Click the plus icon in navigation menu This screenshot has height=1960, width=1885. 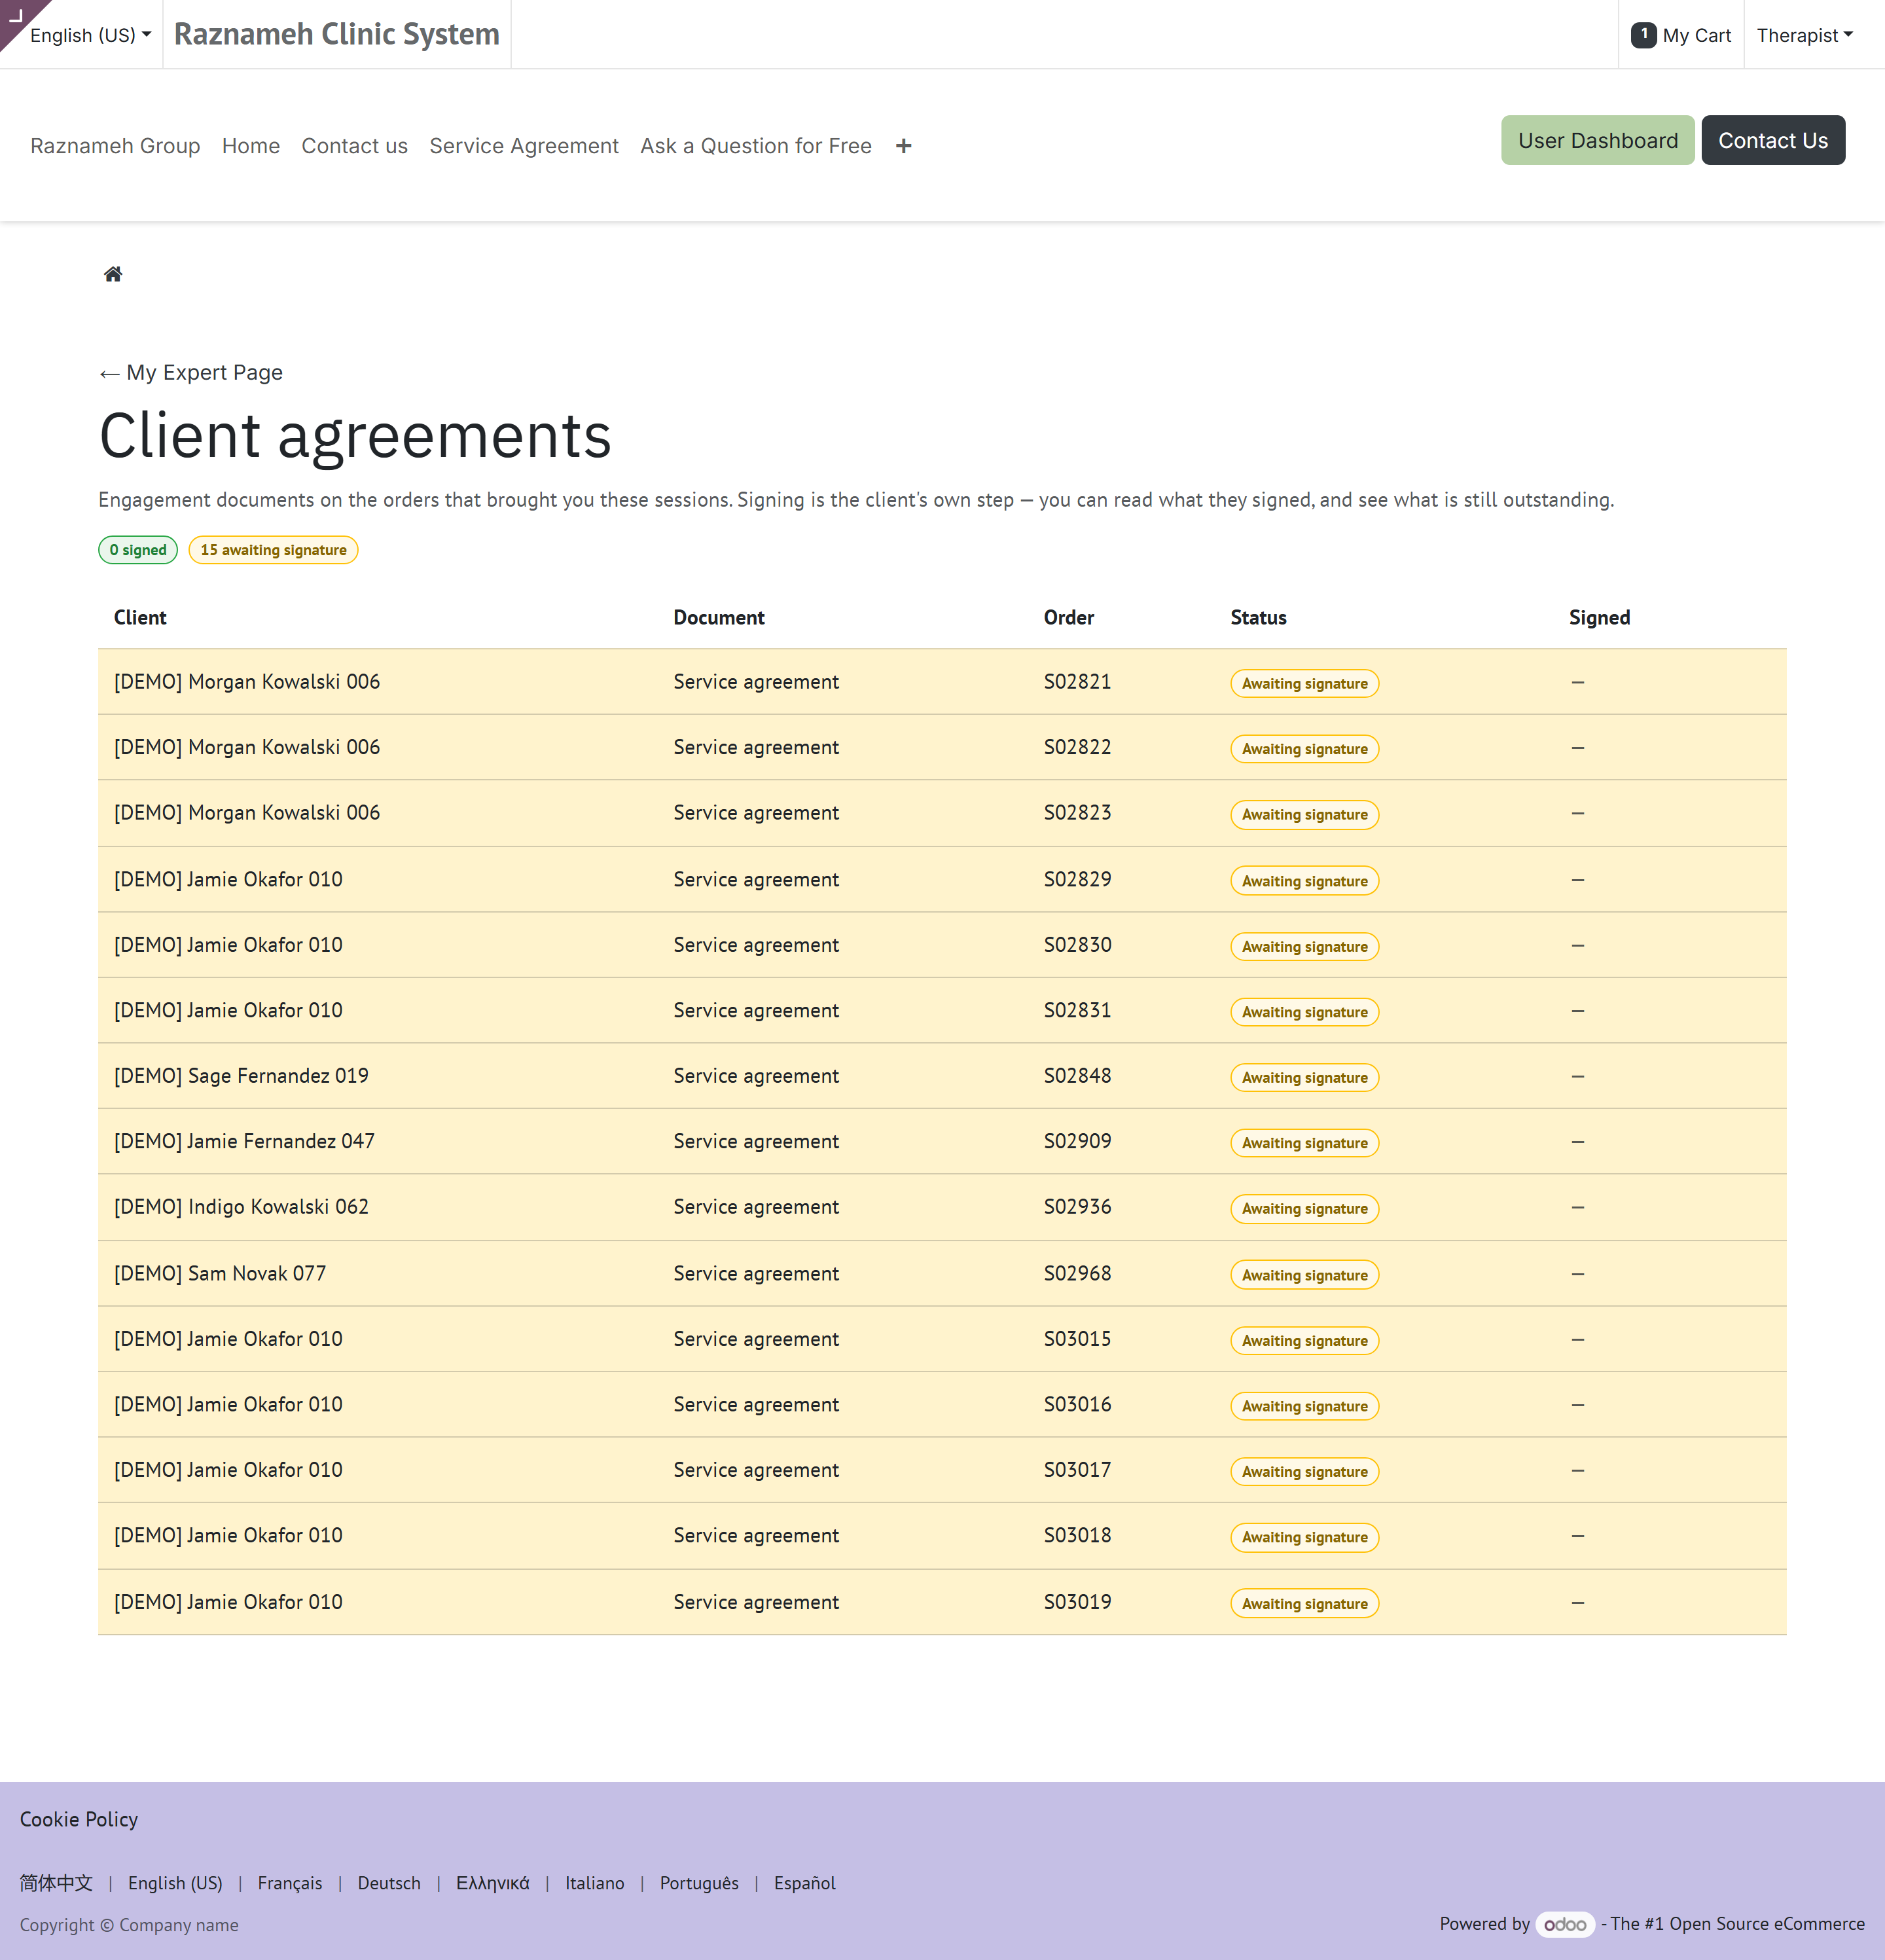[x=903, y=146]
